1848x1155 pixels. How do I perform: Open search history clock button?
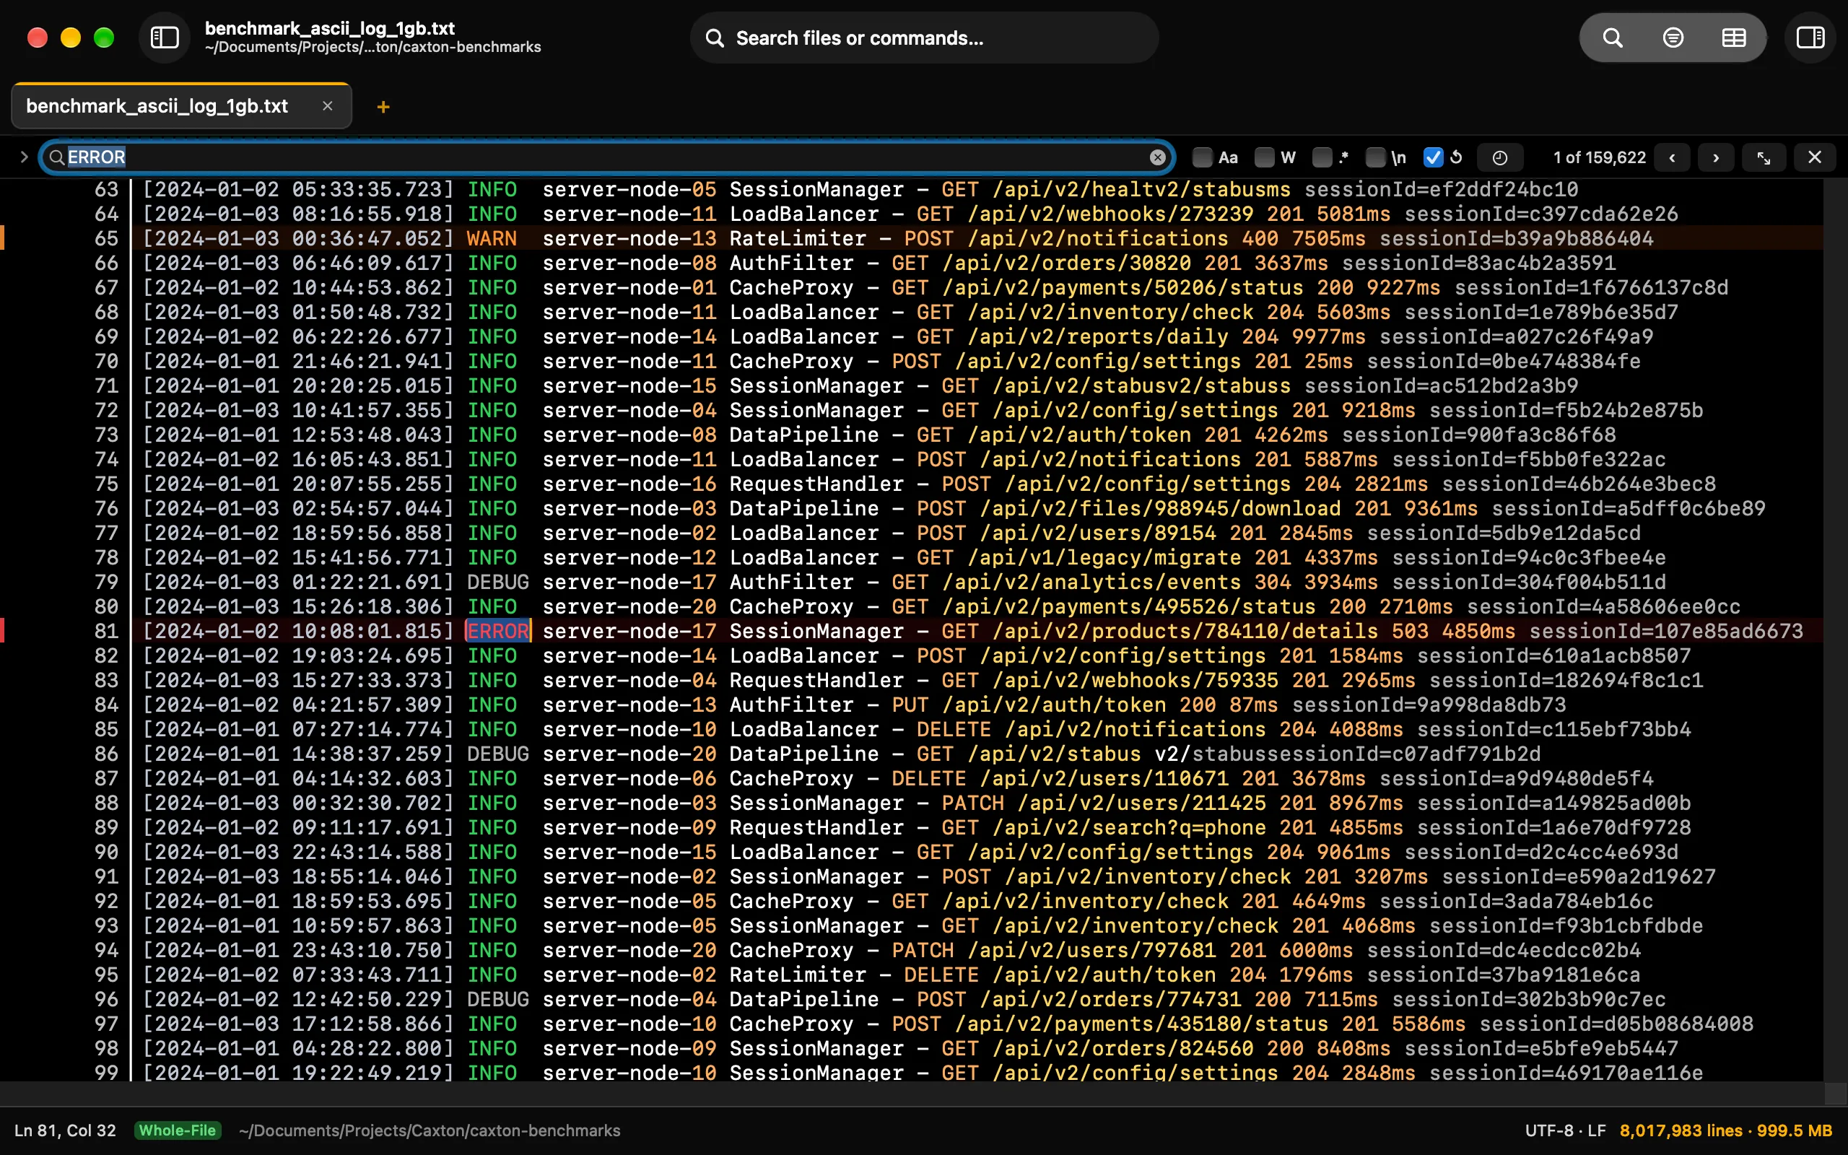pos(1500,157)
